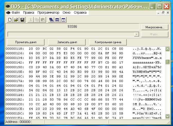Click the Copy toolbar icon

37,20
